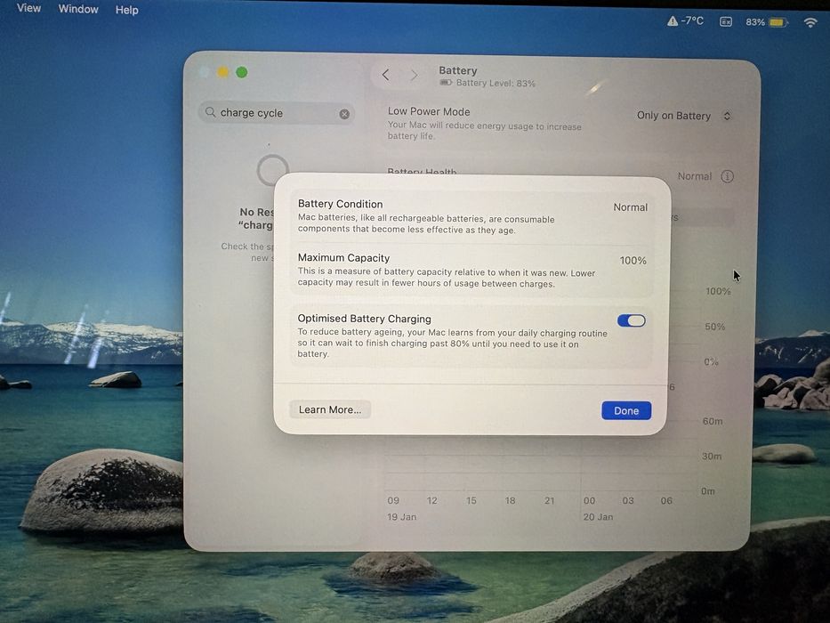Click the search magnifier icon
The height and width of the screenshot is (623, 830).
210,112
